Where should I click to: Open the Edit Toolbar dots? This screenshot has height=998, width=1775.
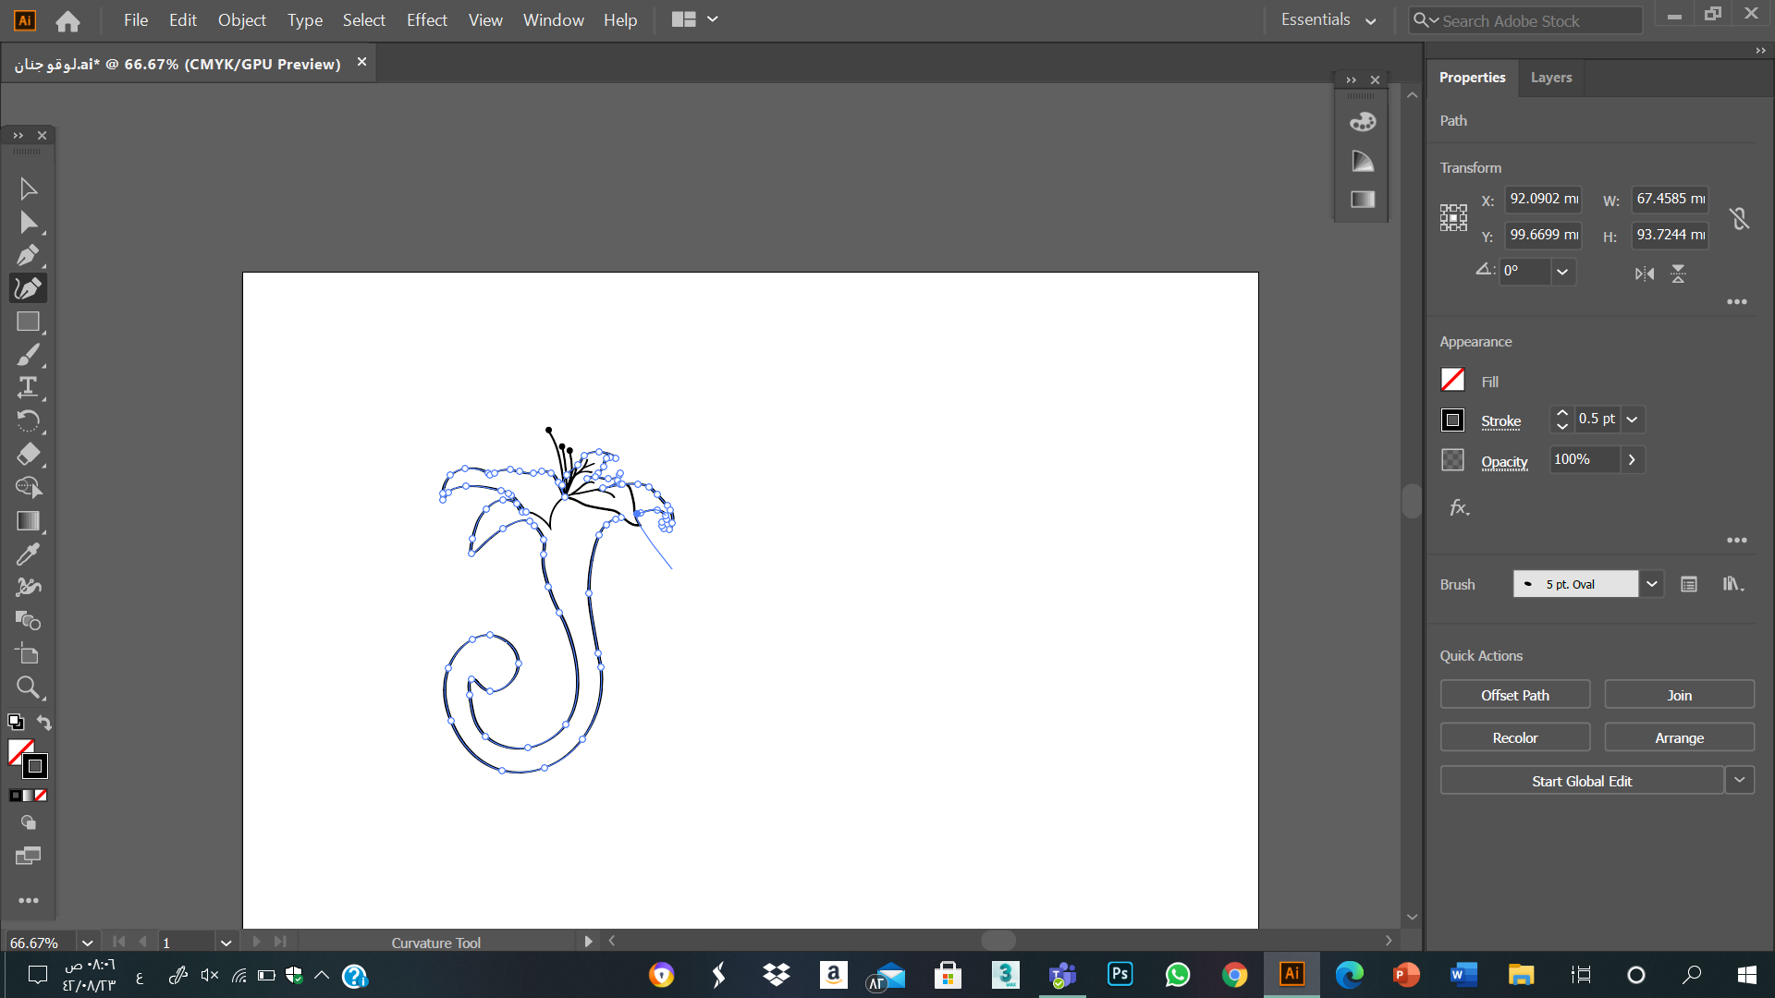click(x=29, y=900)
